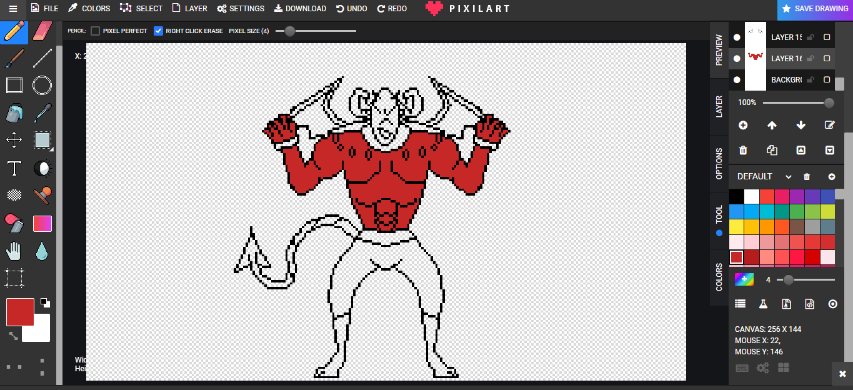Select the Paint Bucket fill tool
853x390 pixels.
[14, 113]
